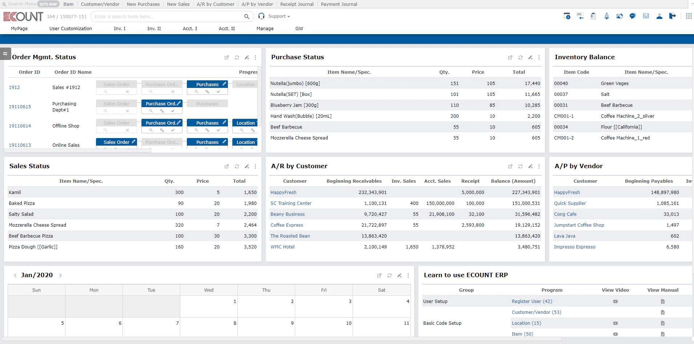
Task: Open ECOUNT notifications bell icon
Action: (x=606, y=16)
